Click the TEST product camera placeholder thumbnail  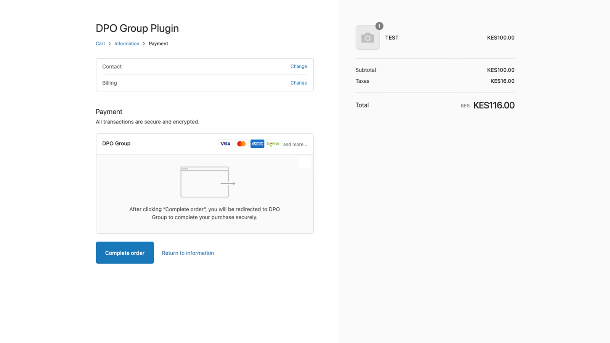pos(368,38)
